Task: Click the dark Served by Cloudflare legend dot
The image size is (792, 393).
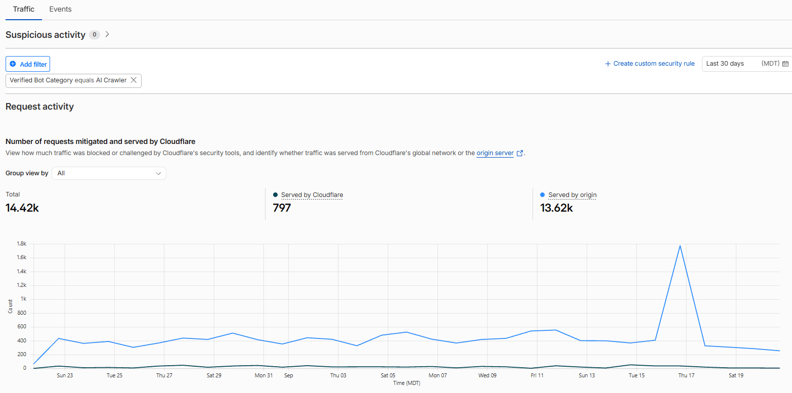Action: click(275, 195)
